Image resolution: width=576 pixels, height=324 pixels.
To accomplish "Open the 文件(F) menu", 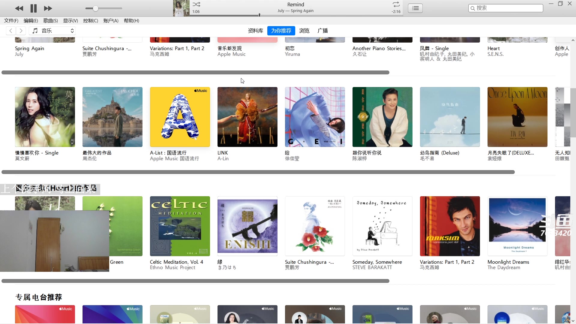I will 11,21.
